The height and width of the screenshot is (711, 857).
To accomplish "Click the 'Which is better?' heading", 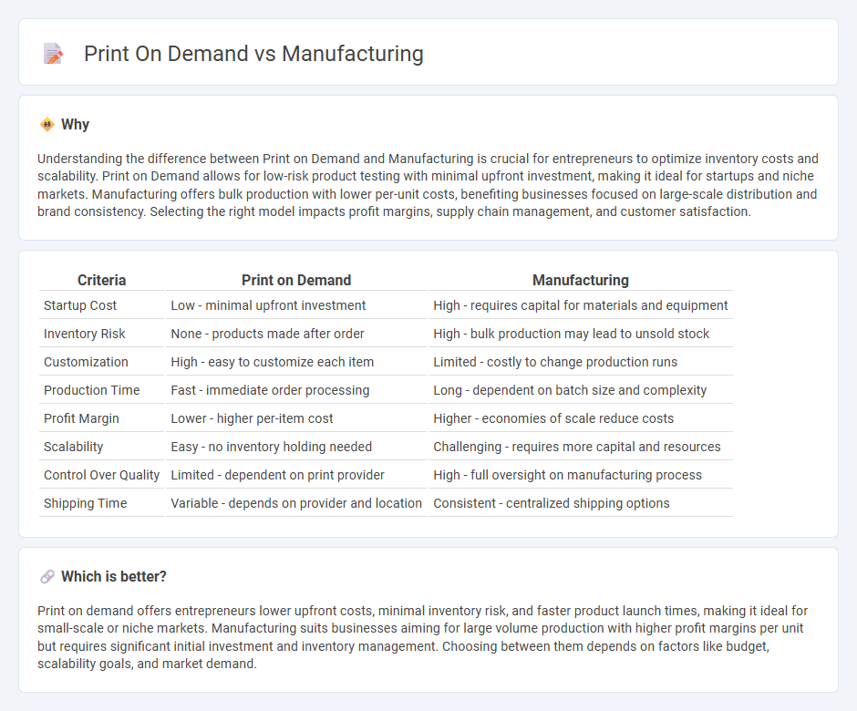I will pyautogui.click(x=114, y=577).
